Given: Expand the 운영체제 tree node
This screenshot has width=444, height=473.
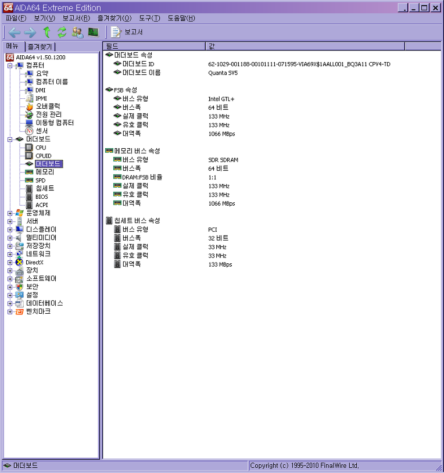Looking at the screenshot, I should [10, 213].
